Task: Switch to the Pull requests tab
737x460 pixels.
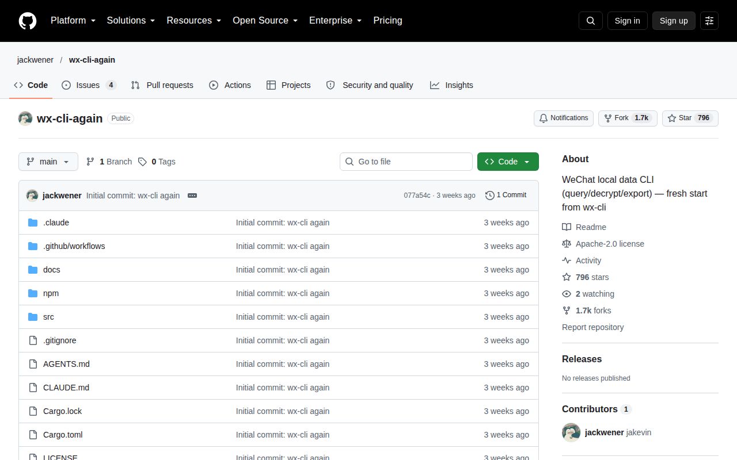Action: coord(162,85)
